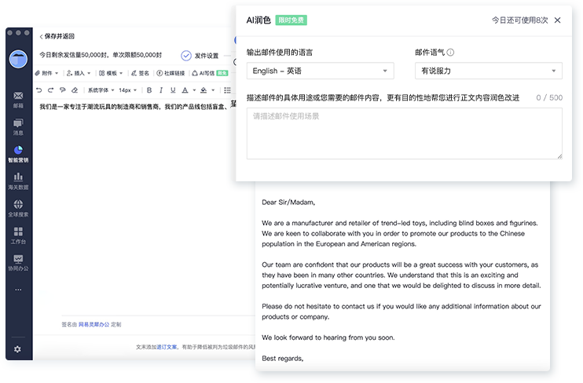Open 全球搜索 global search
Viewport: 583px width, 383px height.
(18, 208)
